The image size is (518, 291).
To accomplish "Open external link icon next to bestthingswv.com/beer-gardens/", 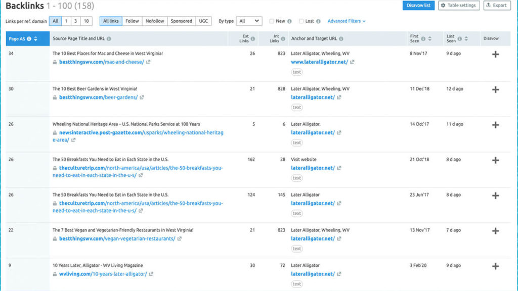I will (142, 98).
